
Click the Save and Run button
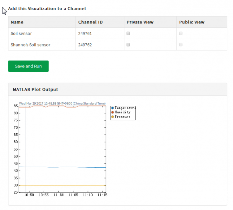28,66
